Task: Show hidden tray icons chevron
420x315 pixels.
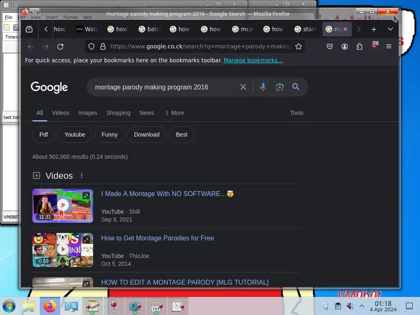Action: (362, 306)
